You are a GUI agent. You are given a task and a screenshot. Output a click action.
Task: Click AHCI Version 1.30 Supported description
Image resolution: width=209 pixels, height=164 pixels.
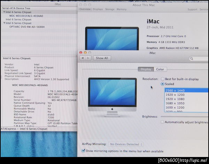tap(52, 79)
